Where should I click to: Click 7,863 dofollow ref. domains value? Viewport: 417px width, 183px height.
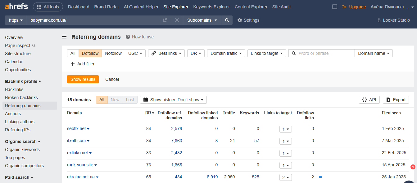177,141
